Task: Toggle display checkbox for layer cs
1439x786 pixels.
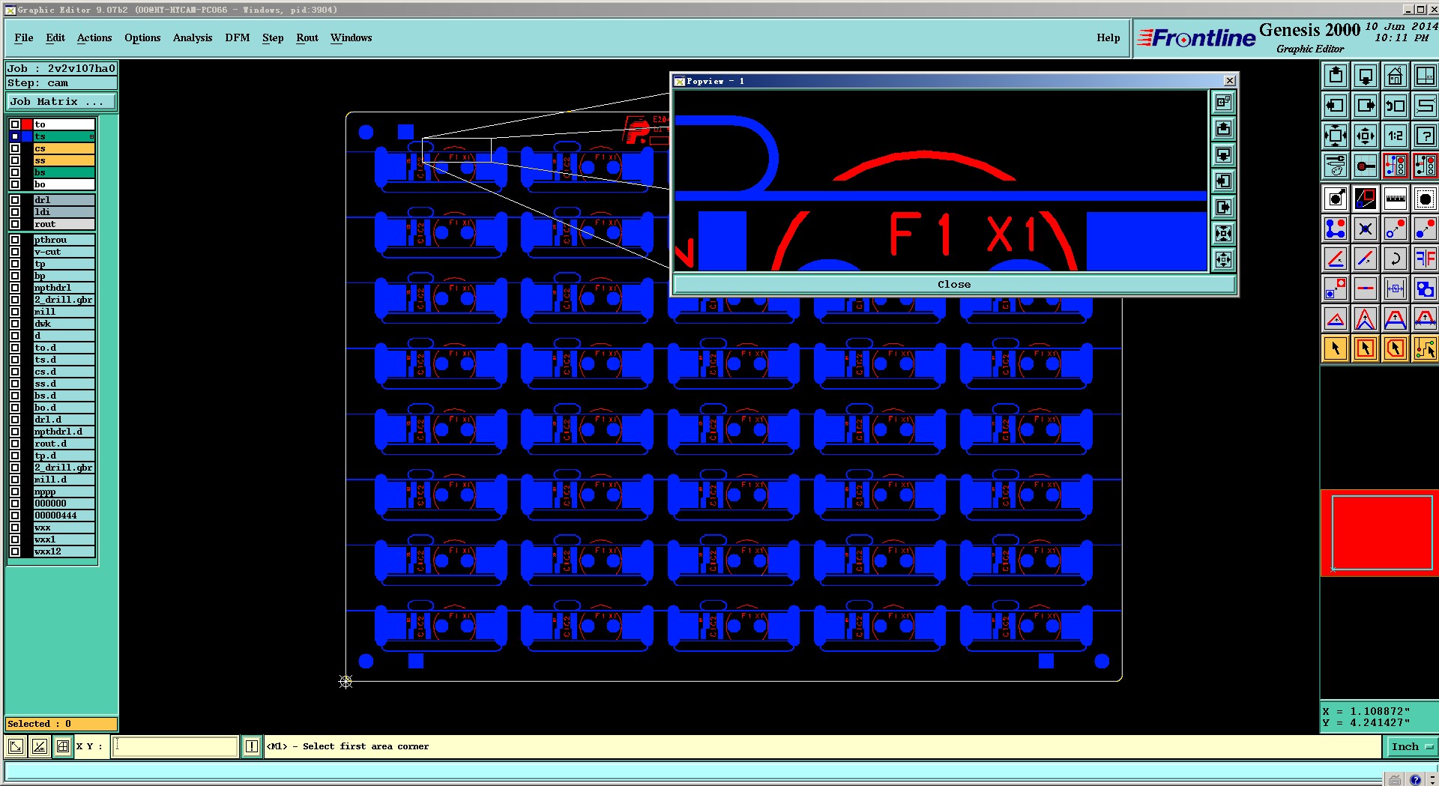Action: (15, 148)
